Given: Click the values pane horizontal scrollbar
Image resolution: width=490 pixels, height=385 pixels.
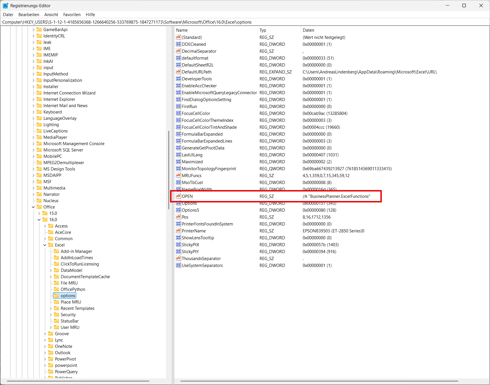Looking at the screenshot, I should tap(319, 381).
